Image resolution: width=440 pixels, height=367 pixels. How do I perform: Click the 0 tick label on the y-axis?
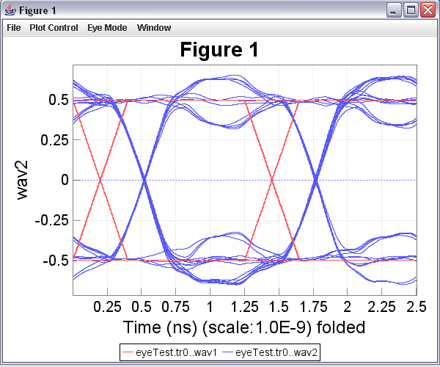click(65, 180)
